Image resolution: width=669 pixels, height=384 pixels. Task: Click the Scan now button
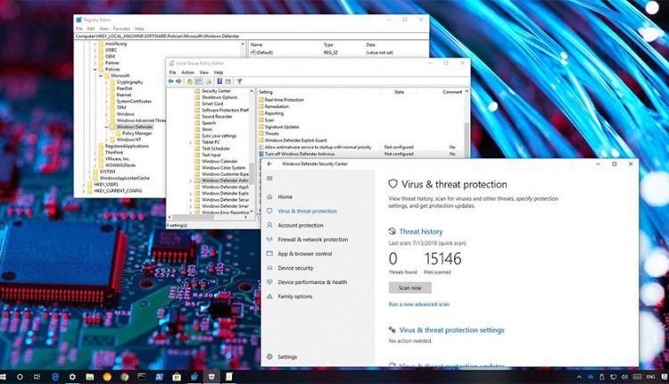(410, 288)
